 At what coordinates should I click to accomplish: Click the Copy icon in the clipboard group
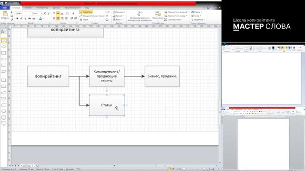(x=11, y=16)
